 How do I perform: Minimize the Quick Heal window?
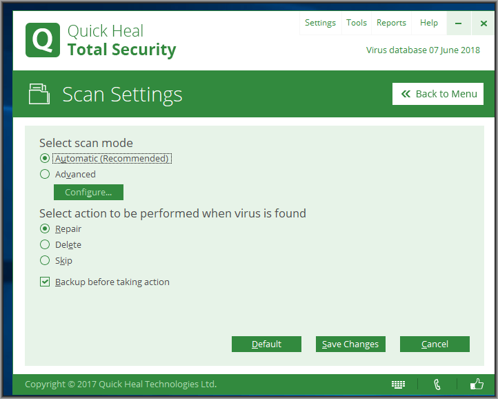pos(458,23)
